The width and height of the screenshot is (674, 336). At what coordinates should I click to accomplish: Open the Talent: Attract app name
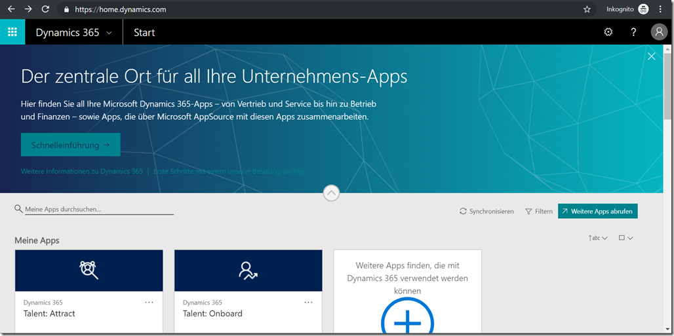[x=49, y=314]
